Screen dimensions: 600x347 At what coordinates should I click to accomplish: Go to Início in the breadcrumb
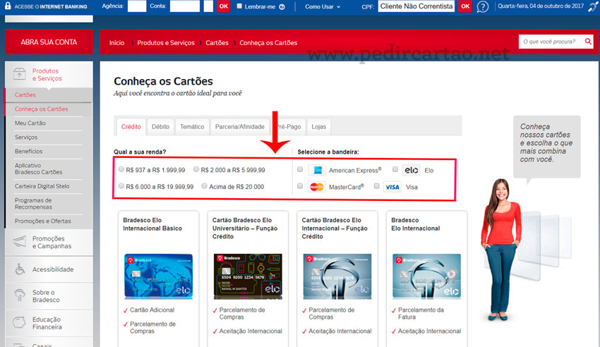(x=116, y=43)
